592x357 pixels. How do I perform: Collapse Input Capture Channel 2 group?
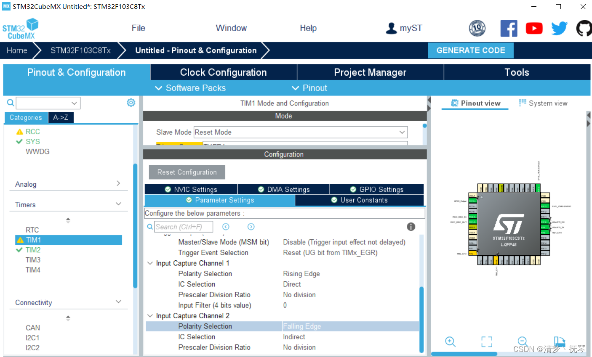pos(150,316)
